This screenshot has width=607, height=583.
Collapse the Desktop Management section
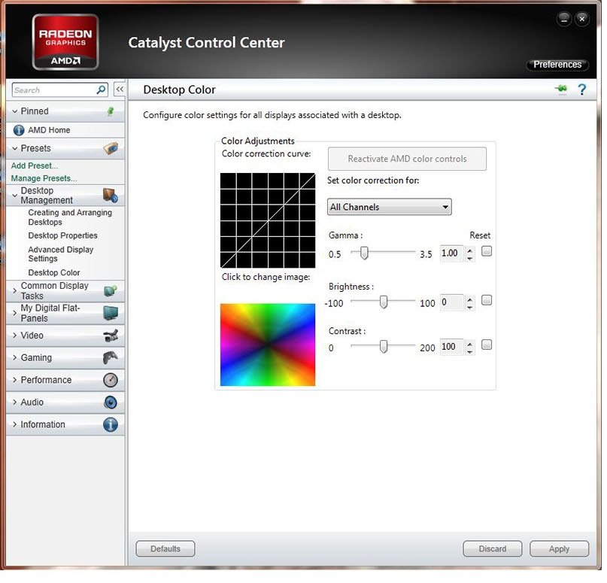coord(15,196)
